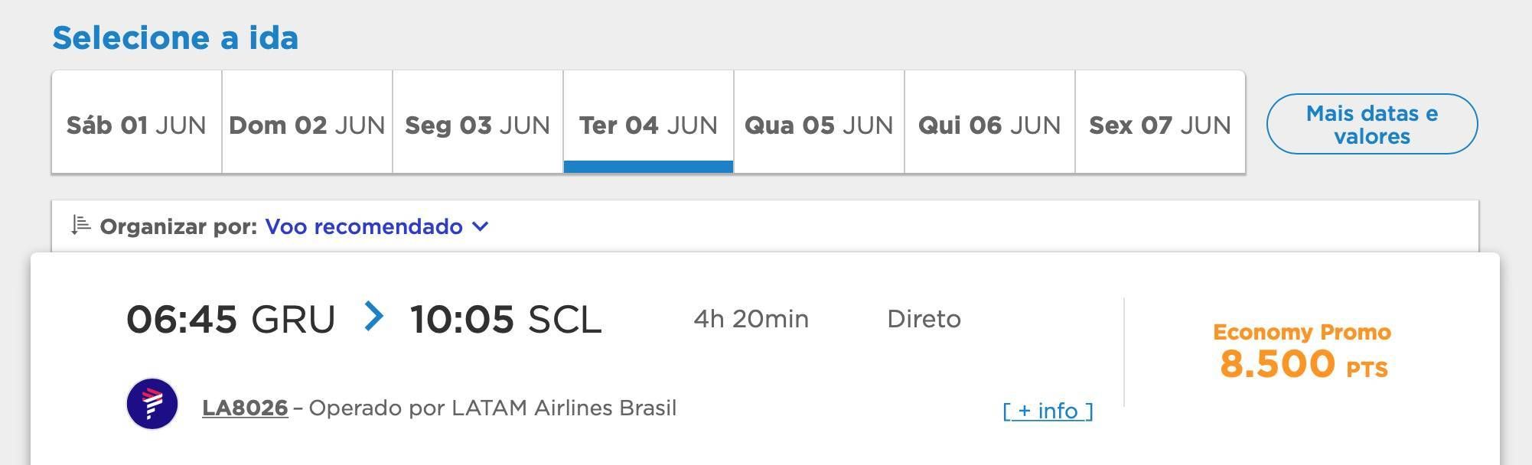Click the 4h 20min flight duration

(x=751, y=319)
